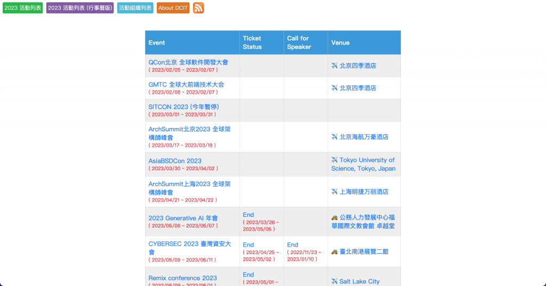Viewport: 546px width, 286px height.
Task: Click date text 2023/03/17 ~ 2023/03/18
Action: (x=182, y=145)
